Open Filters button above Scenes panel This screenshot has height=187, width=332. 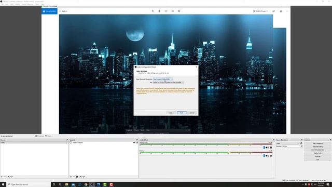pos(48,136)
